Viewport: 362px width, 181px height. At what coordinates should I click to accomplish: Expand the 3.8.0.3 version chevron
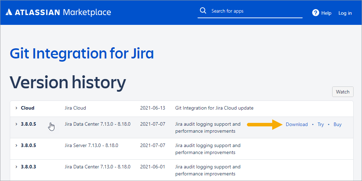coord(16,167)
